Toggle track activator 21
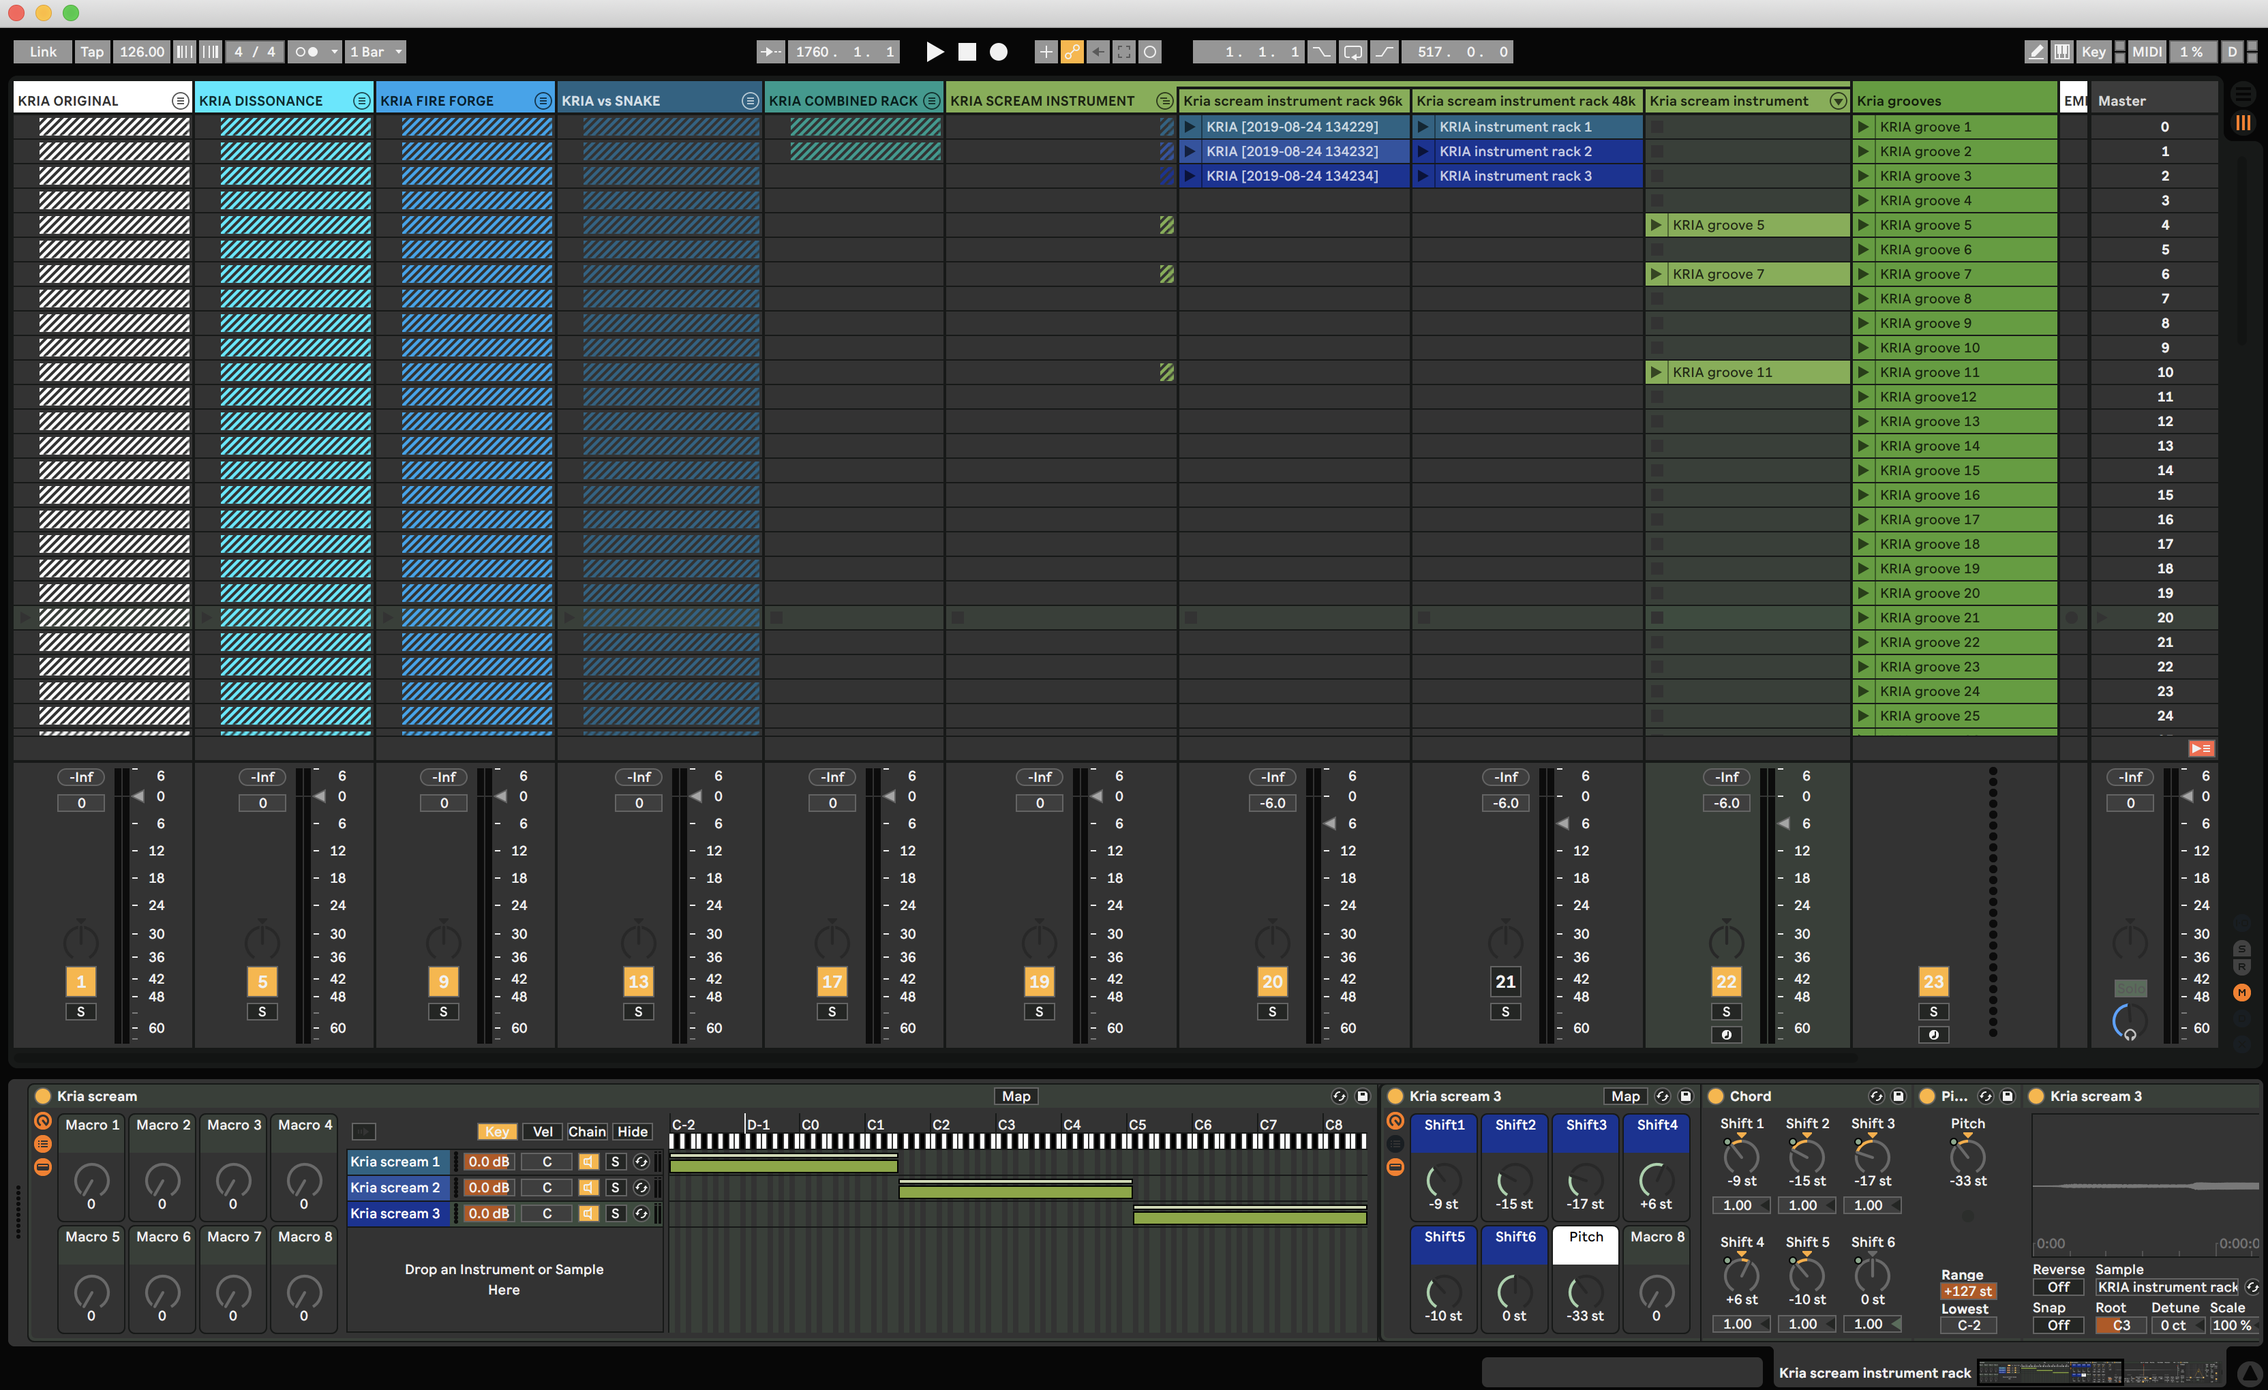The image size is (2268, 1390). point(1505,981)
